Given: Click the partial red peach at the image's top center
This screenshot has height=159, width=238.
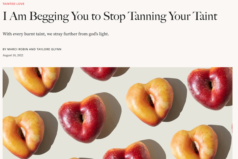Looking at the screenshot, I should pos(99,74).
